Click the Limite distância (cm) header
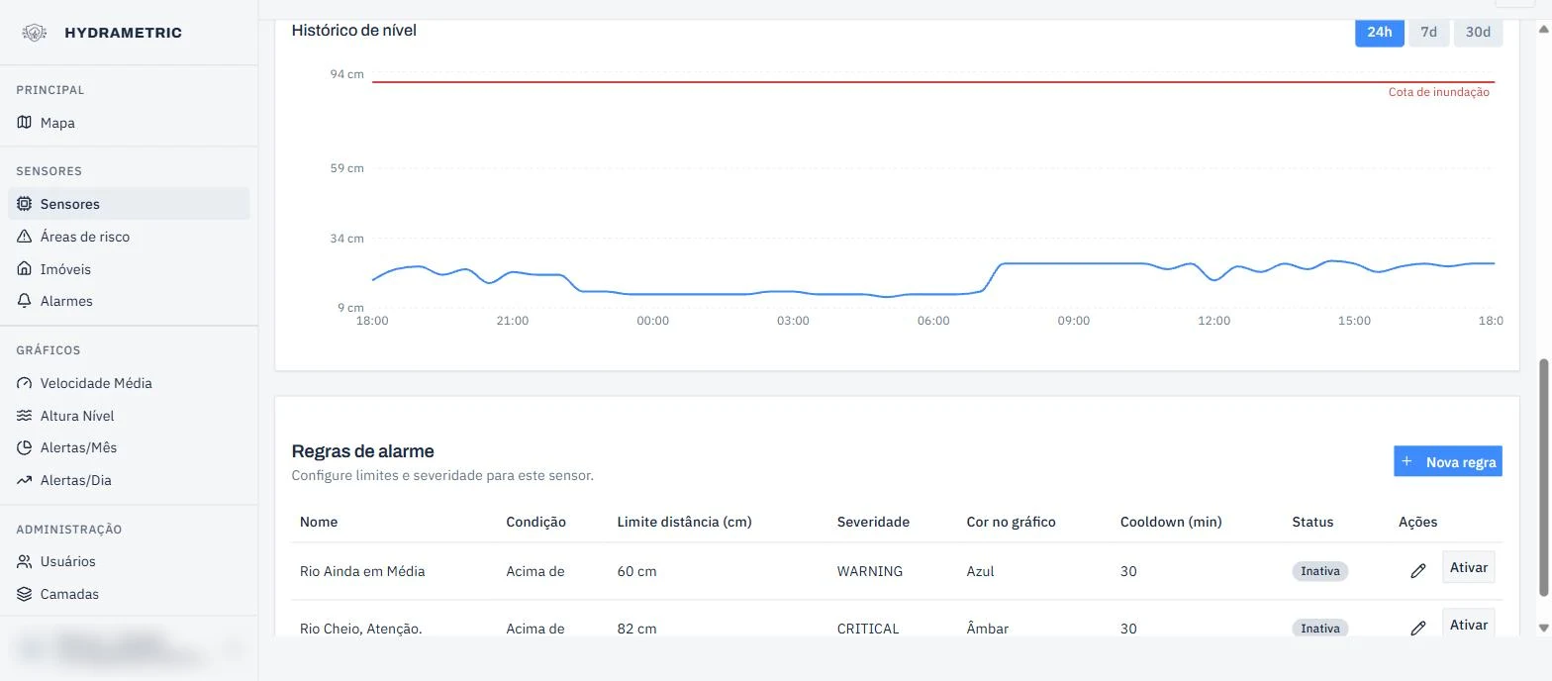 (x=684, y=522)
